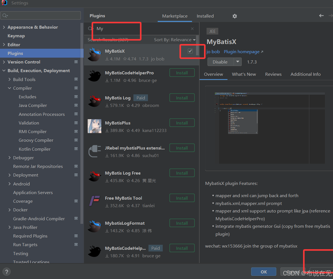
Task: Click the MyBatis Log Free plugin icon
Action: [x=95, y=177]
